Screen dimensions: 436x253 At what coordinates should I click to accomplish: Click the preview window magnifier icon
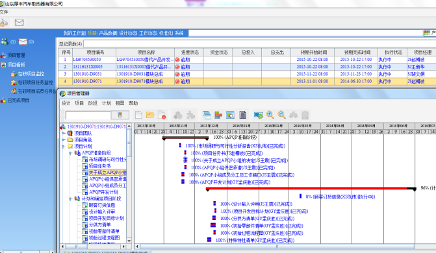coord(230,115)
